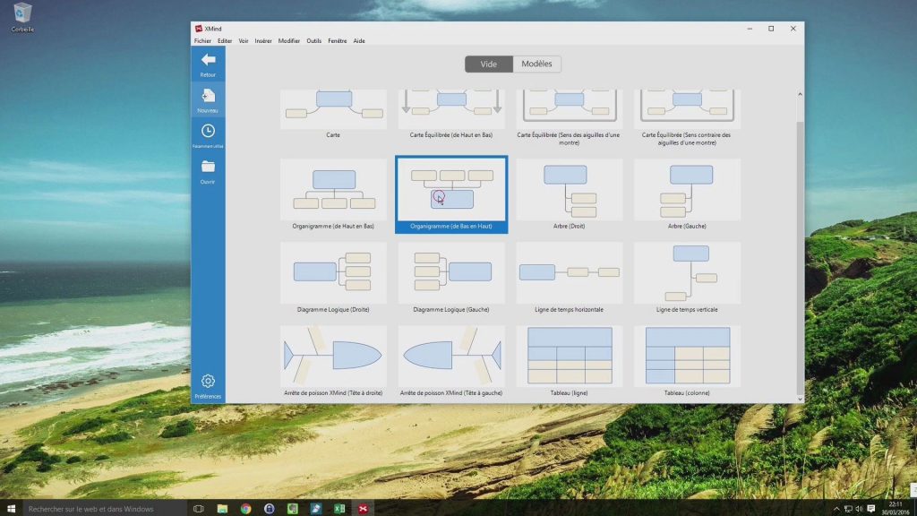Click the Ouvrir folder icon

208,167
